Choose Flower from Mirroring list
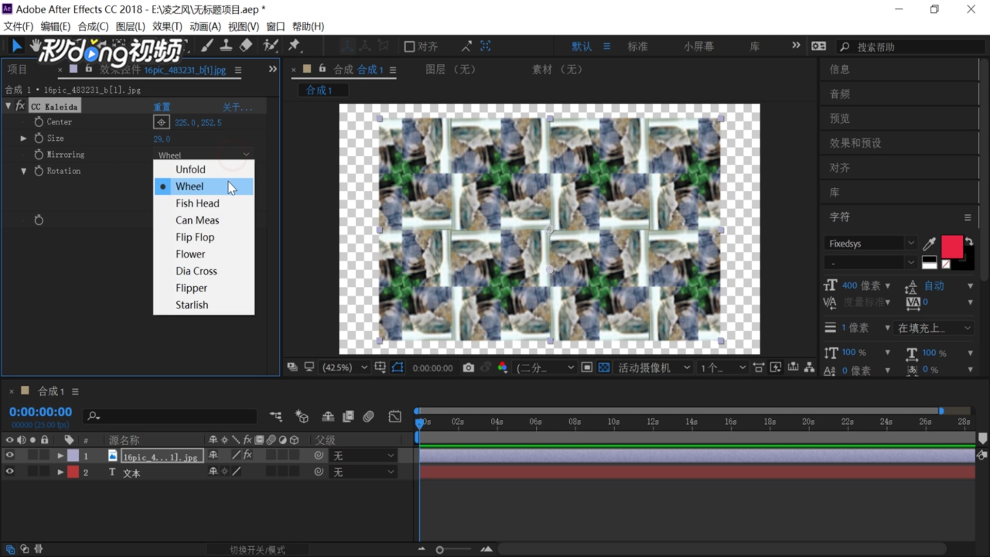This screenshot has width=990, height=557. 190,254
